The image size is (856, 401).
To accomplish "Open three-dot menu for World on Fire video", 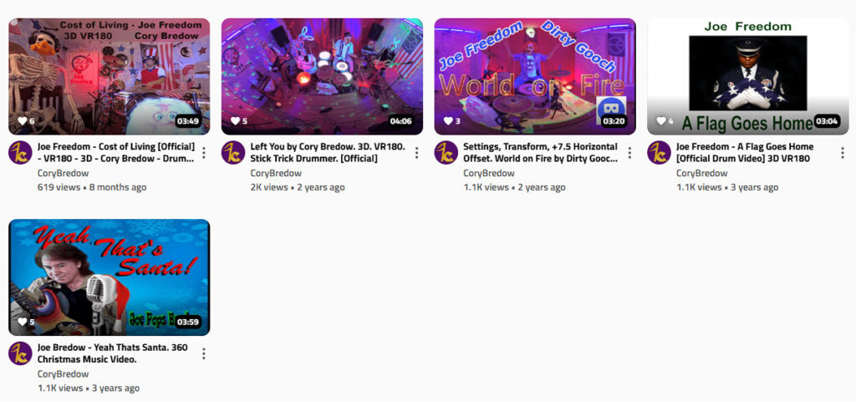I will click(629, 153).
